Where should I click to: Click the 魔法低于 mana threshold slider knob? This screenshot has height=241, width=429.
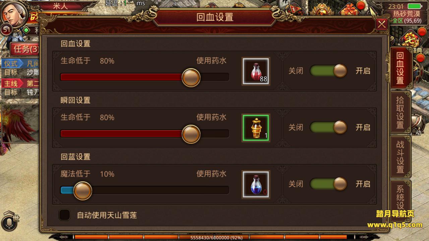click(82, 191)
